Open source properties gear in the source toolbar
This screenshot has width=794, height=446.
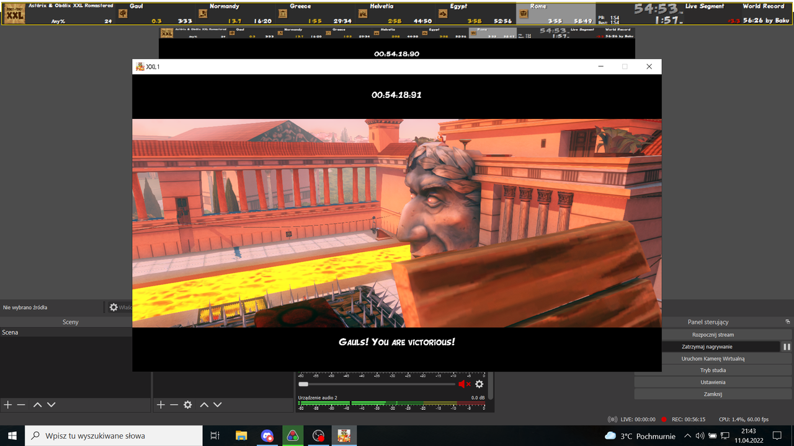tap(114, 307)
